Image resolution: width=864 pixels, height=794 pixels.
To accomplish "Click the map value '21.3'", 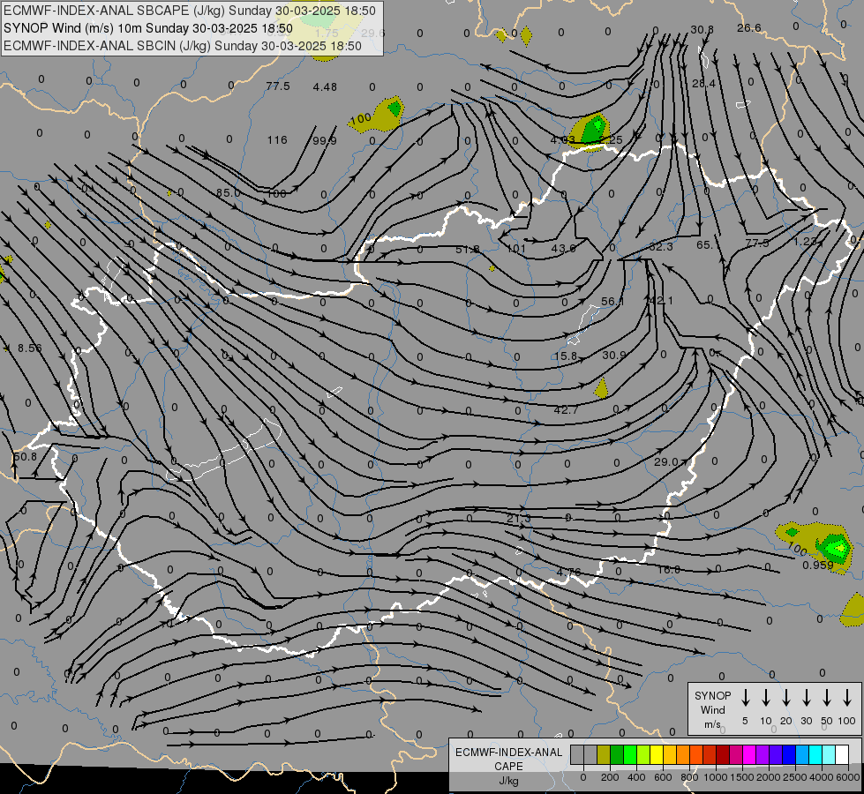I will [519, 518].
